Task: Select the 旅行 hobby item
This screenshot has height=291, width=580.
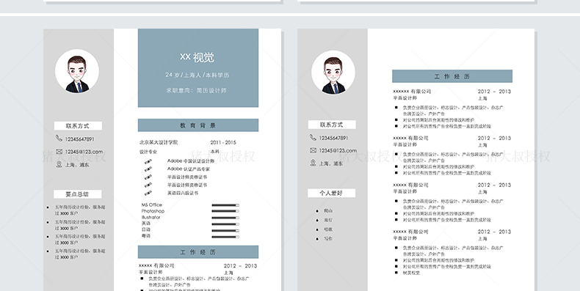Action: point(328,220)
